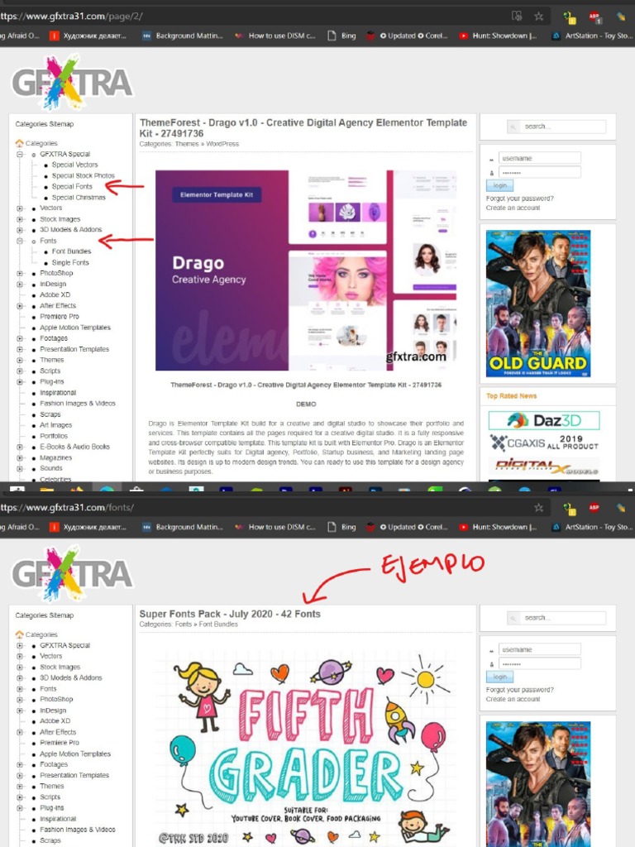635x847 pixels.
Task: Collapse Fonts category in page/2 window
Action: click(20, 241)
